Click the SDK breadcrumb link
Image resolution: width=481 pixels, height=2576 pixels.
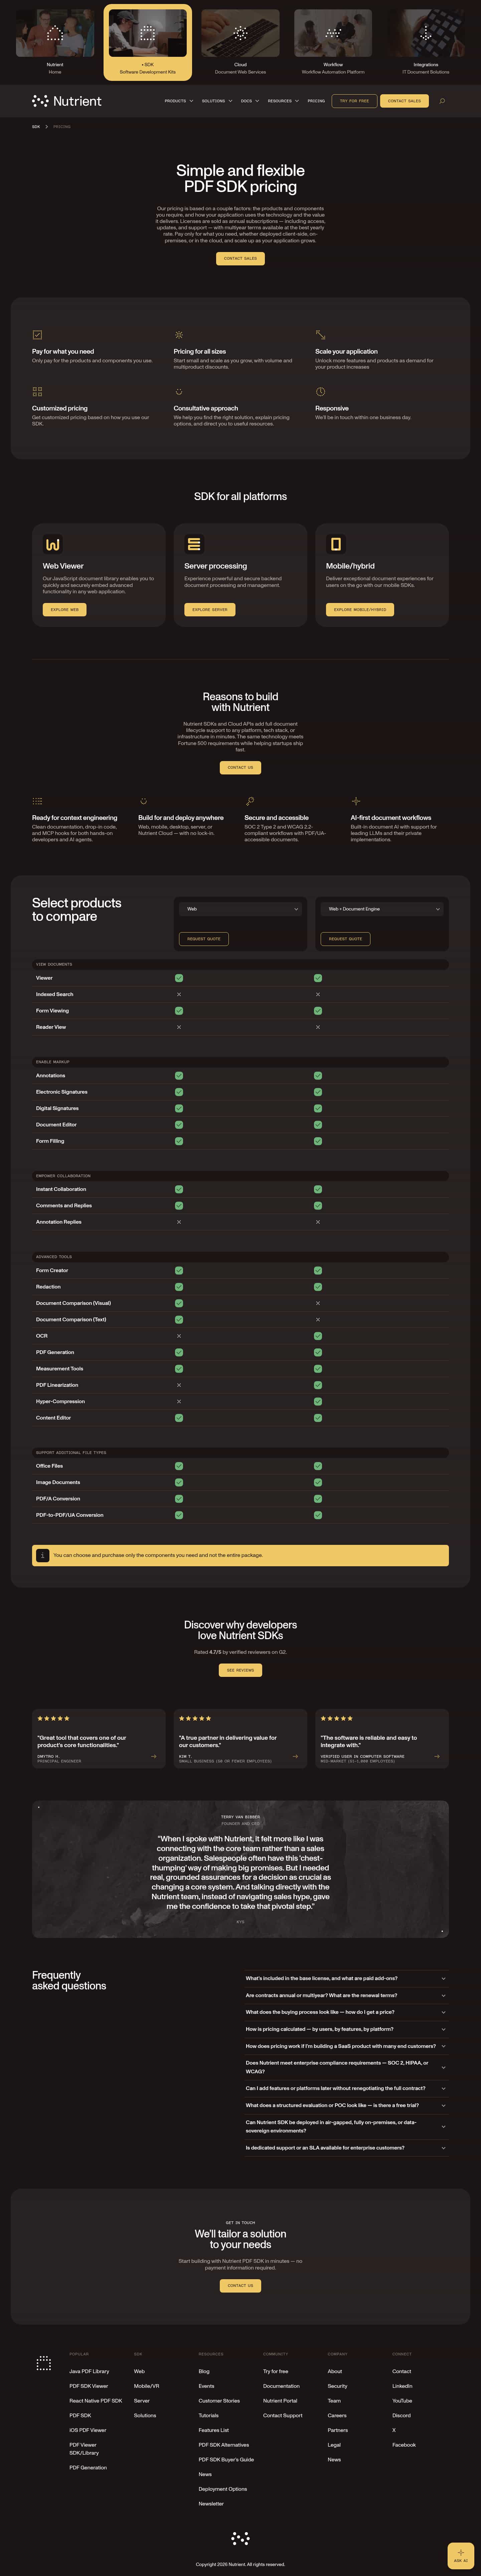pyautogui.click(x=36, y=127)
